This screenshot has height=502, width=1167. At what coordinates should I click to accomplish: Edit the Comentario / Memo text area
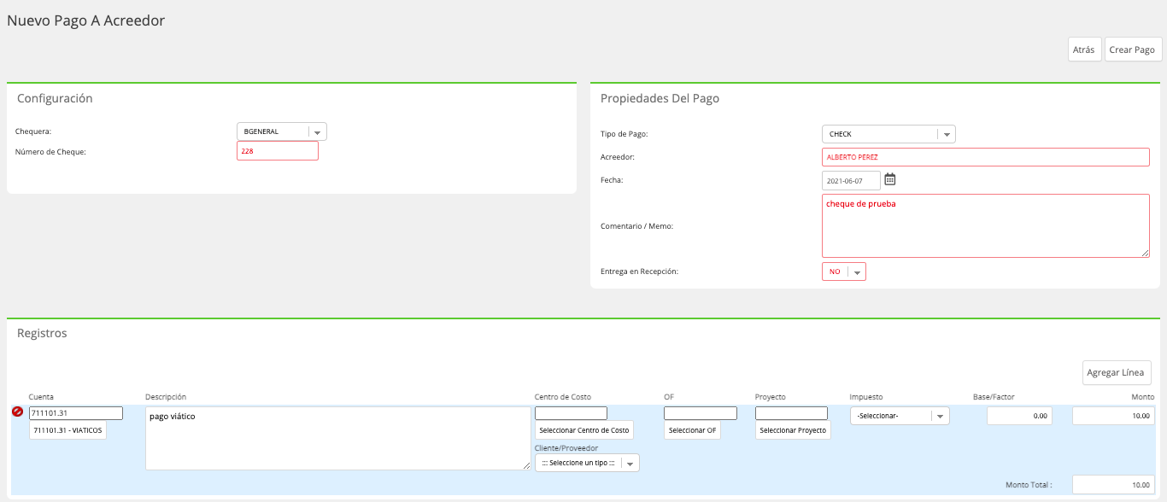click(986, 225)
